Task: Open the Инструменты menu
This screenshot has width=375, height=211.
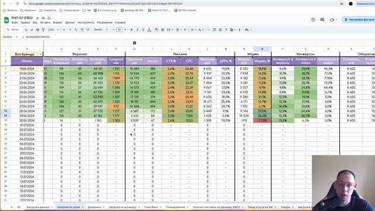Action: click(x=86, y=22)
